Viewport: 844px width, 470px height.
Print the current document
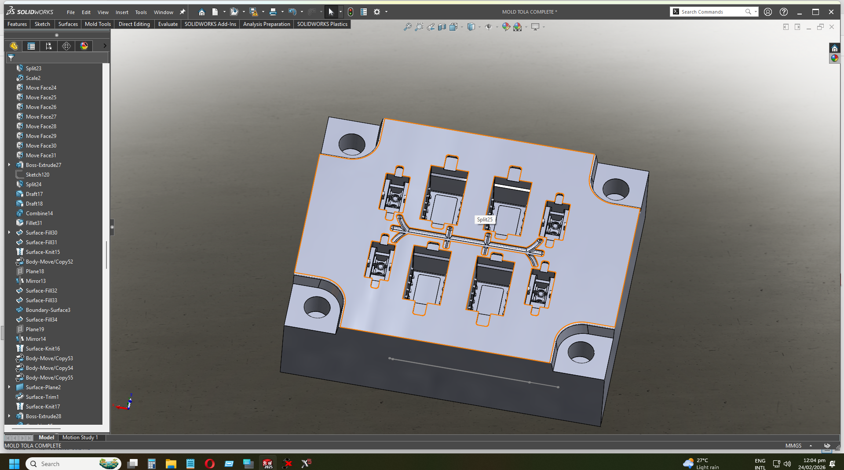(x=273, y=12)
